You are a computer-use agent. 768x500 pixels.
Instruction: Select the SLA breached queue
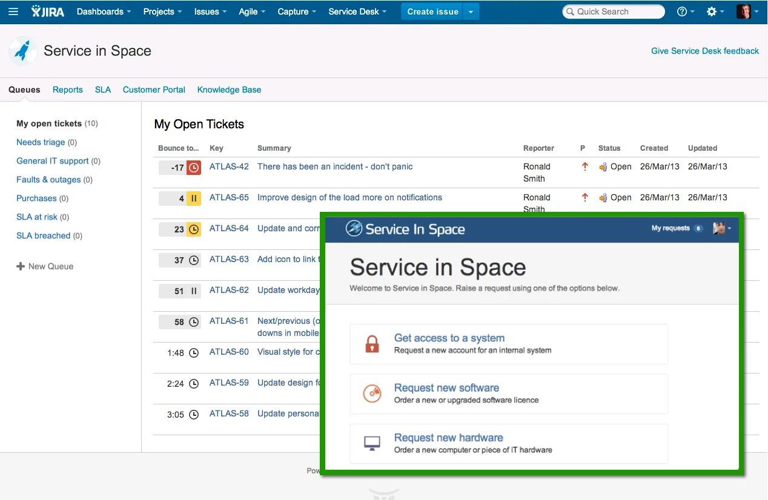(x=49, y=236)
